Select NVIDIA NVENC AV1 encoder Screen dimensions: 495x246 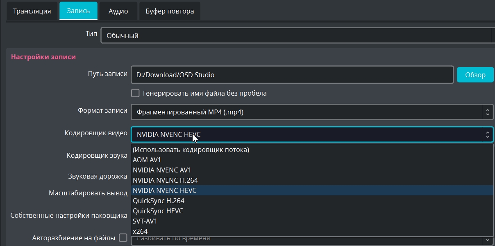click(162, 170)
